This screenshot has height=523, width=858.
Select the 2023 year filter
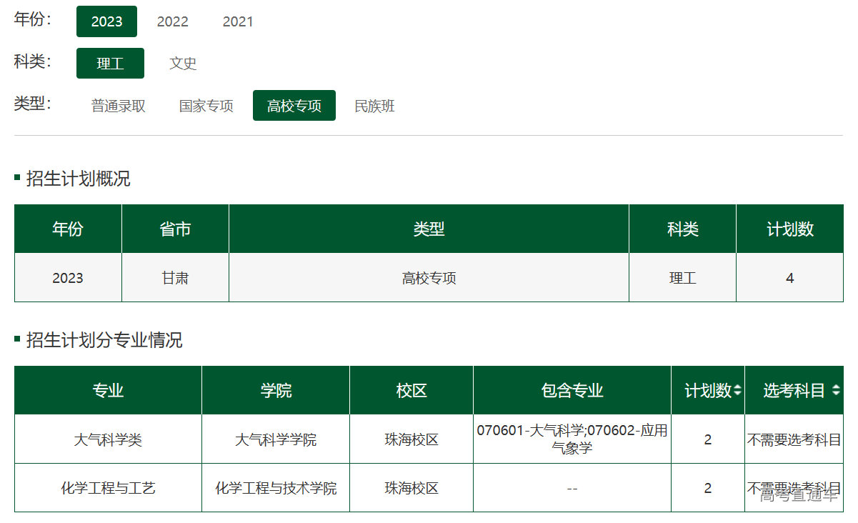coord(106,21)
